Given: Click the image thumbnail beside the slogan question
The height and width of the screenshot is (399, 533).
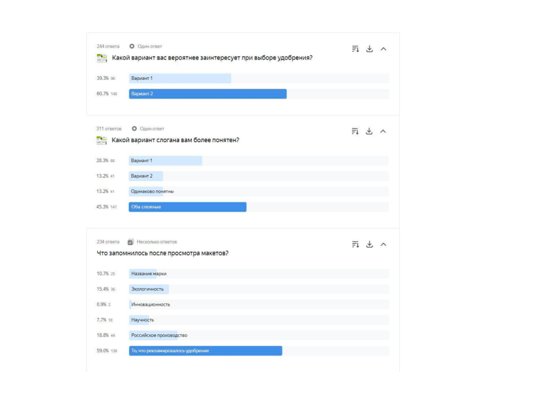Looking at the screenshot, I should (x=102, y=140).
